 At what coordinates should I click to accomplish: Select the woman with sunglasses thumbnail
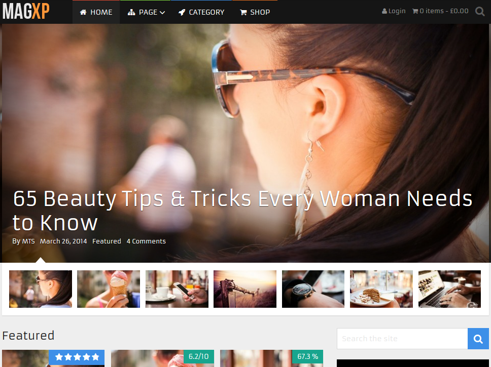tap(41, 289)
